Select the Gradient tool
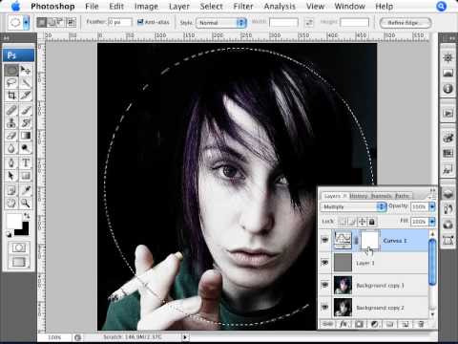Image resolution: width=458 pixels, height=344 pixels. 26,136
